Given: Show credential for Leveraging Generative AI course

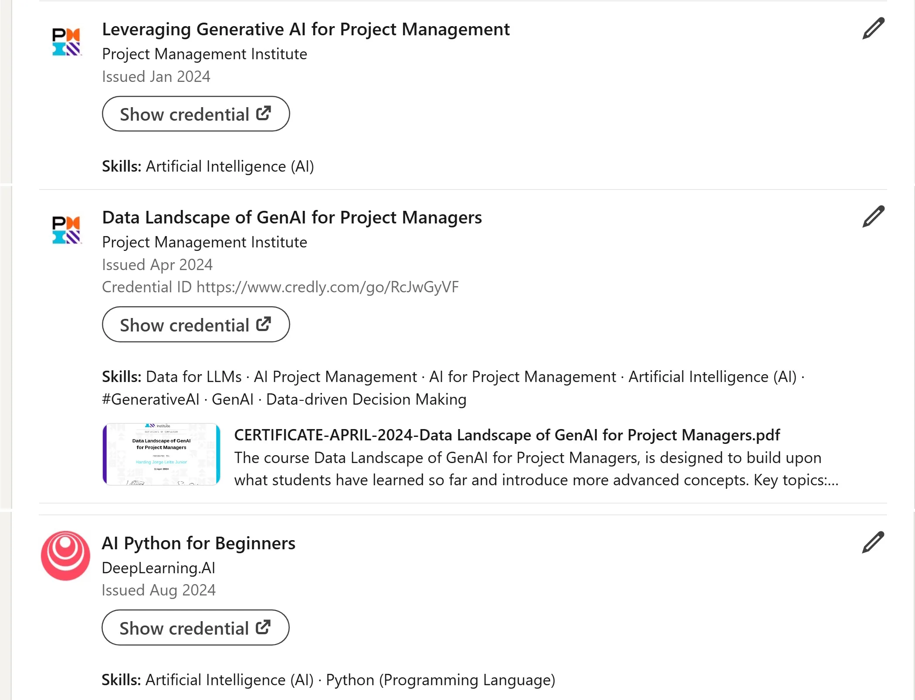Looking at the screenshot, I should (x=196, y=114).
